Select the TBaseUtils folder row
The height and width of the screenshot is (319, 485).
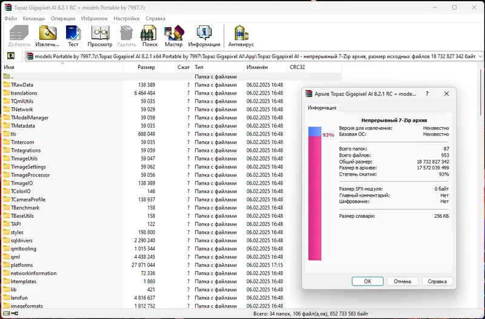click(172, 216)
